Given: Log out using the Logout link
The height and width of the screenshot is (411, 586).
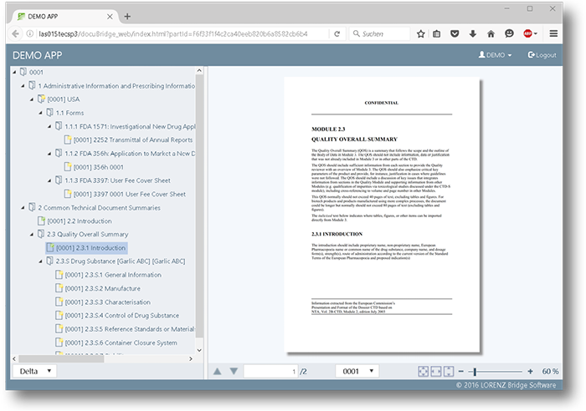Looking at the screenshot, I should [x=542, y=55].
